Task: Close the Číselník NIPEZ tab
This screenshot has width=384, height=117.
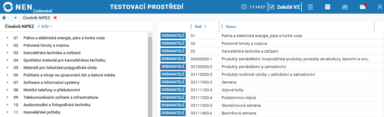Action: coord(55,18)
